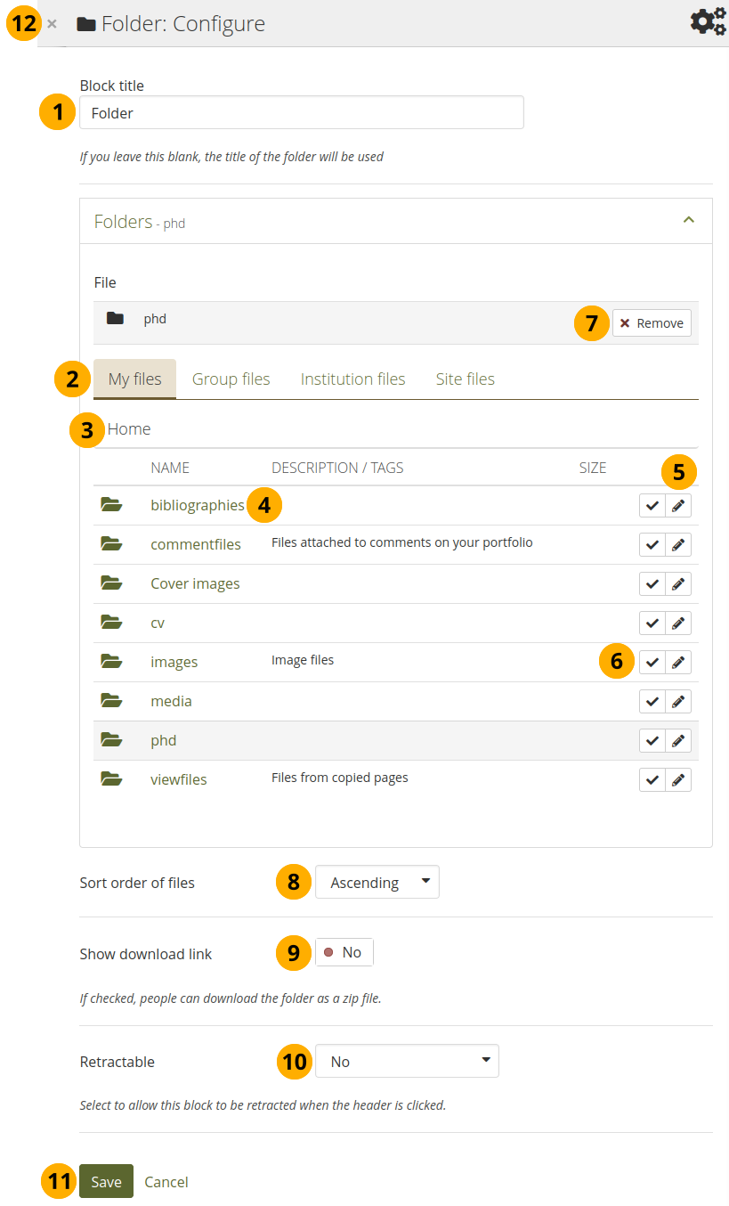The height and width of the screenshot is (1206, 729).
Task: Click the edit pencil for Cover images
Action: pyautogui.click(x=678, y=584)
